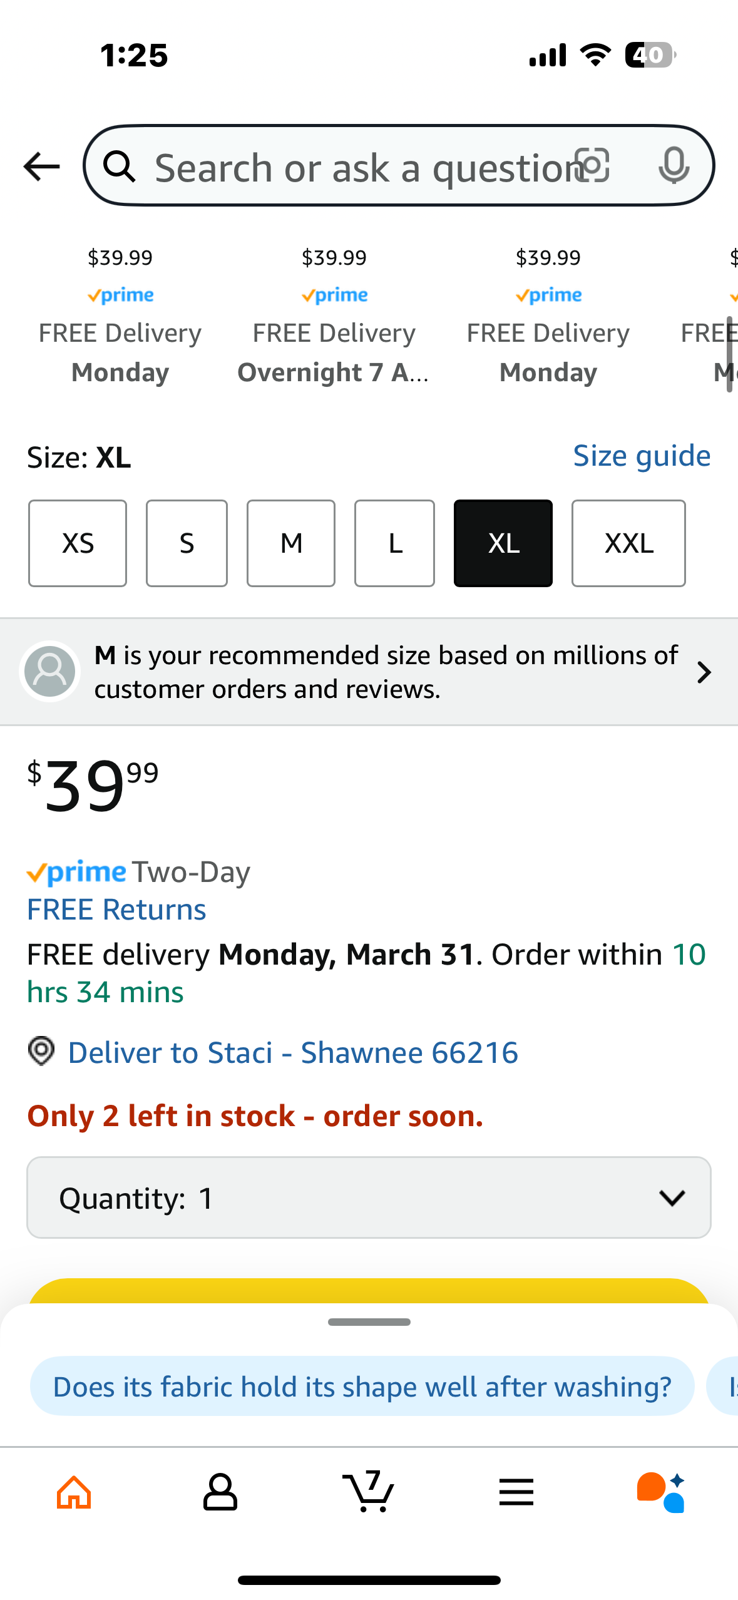Viewport: 738px width, 1600px height.
Task: Tap the location pin icon
Action: coord(41,1051)
